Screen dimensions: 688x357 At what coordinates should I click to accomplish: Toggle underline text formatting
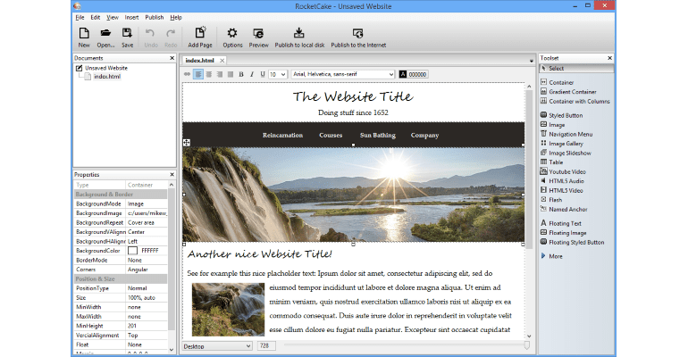261,74
